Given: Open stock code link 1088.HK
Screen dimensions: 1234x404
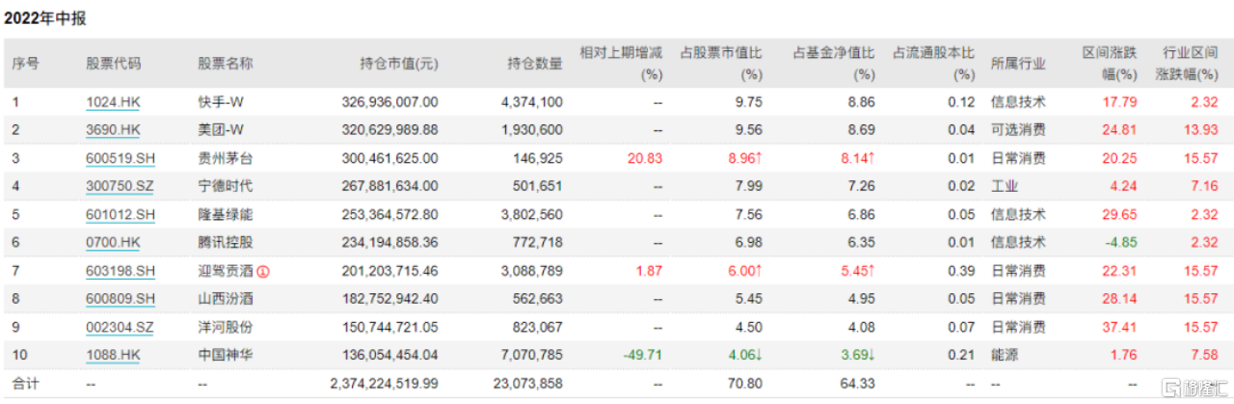Looking at the screenshot, I should pos(113,356).
